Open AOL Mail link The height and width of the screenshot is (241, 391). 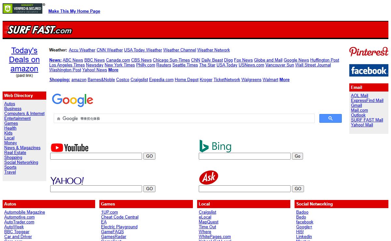pos(359,96)
